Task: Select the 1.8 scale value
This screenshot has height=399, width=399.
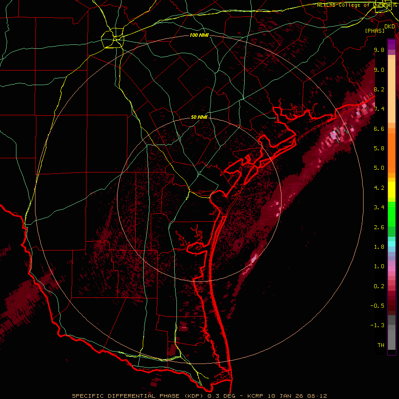Action: [379, 247]
